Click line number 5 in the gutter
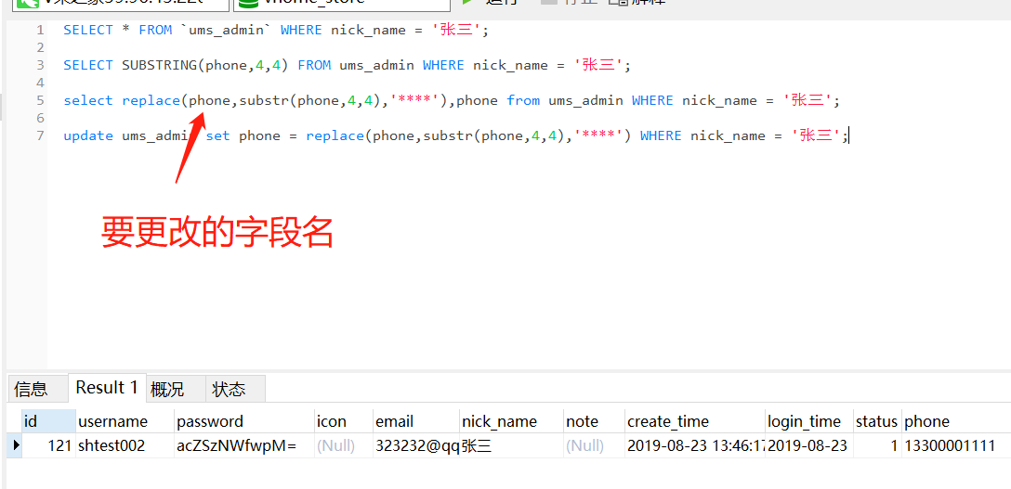This screenshot has height=489, width=1011. point(40,100)
